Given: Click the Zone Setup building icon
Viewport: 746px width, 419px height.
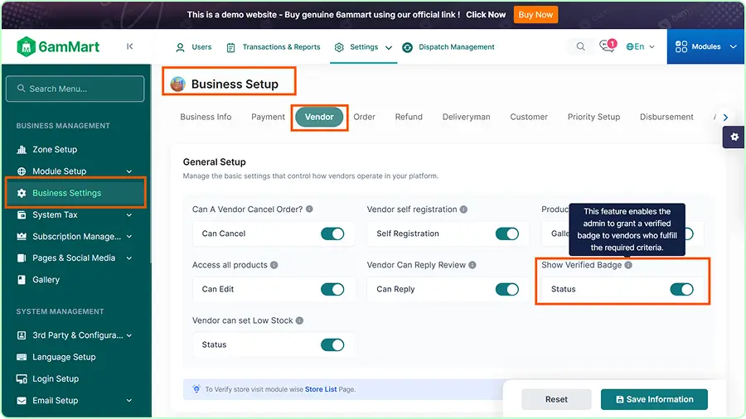Looking at the screenshot, I should coord(22,150).
